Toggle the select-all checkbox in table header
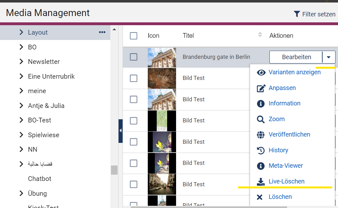The width and height of the screenshot is (338, 208). click(134, 36)
